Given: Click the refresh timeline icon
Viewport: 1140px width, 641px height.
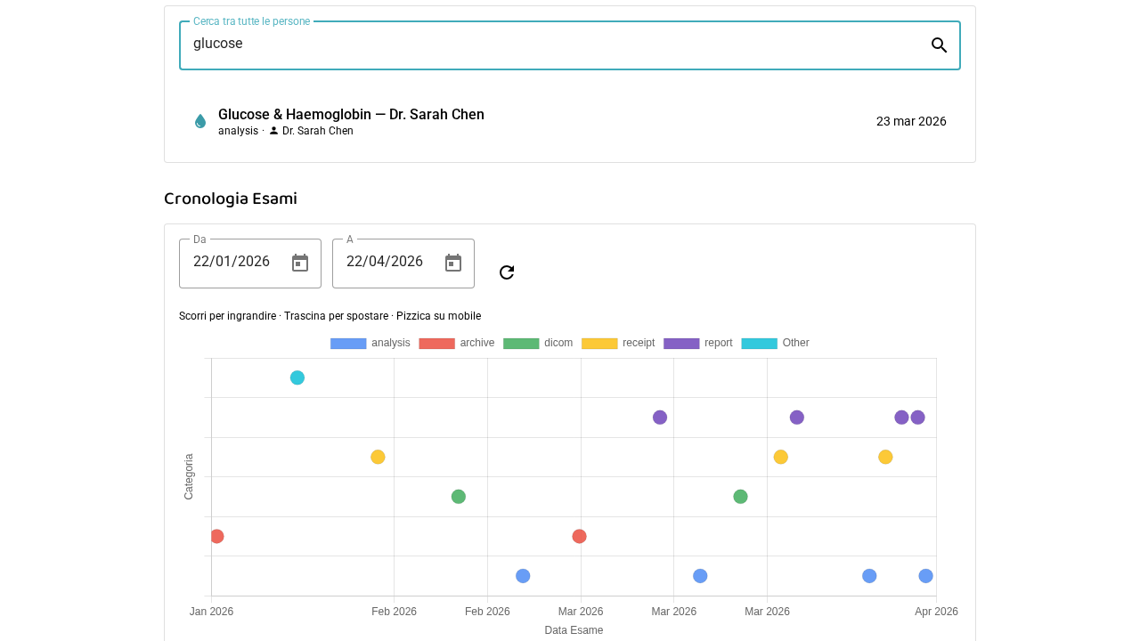Looking at the screenshot, I should coord(507,272).
